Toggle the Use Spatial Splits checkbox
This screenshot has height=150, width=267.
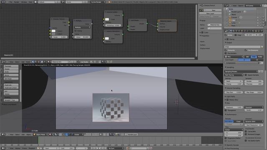point(246,141)
